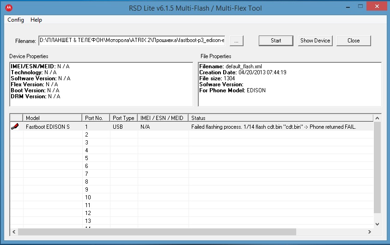Sort by the Model column header

52,118
